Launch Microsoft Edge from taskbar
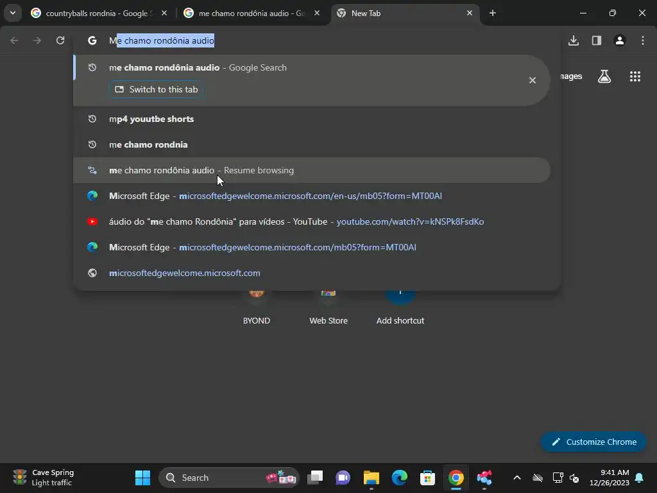The image size is (657, 493). click(399, 478)
